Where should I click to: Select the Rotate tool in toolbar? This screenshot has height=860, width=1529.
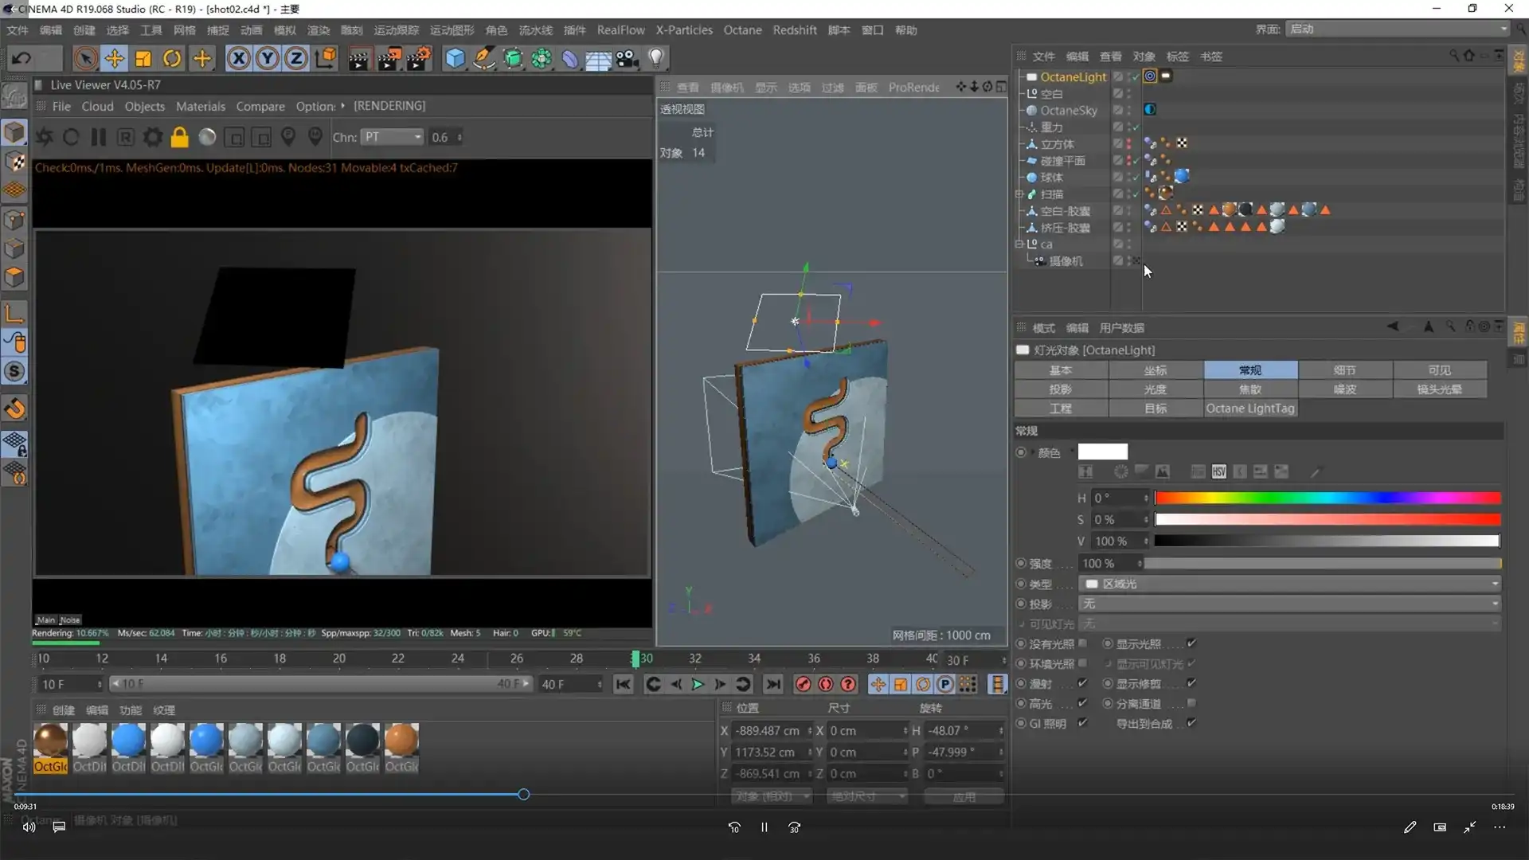[x=172, y=58]
